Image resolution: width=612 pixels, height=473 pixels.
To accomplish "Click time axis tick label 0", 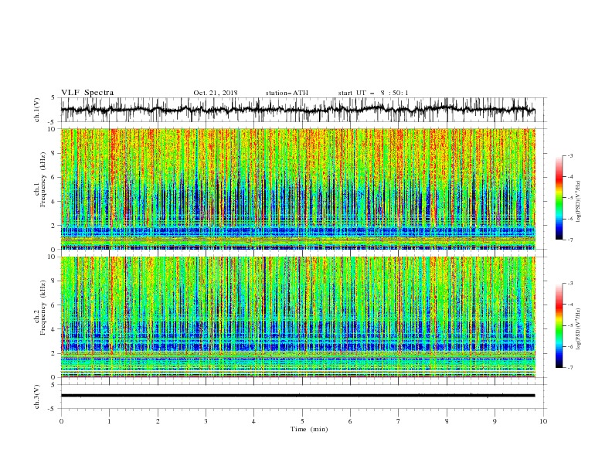I will pyautogui.click(x=61, y=421).
